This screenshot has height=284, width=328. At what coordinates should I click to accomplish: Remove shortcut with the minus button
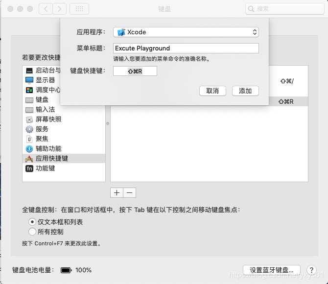129,192
